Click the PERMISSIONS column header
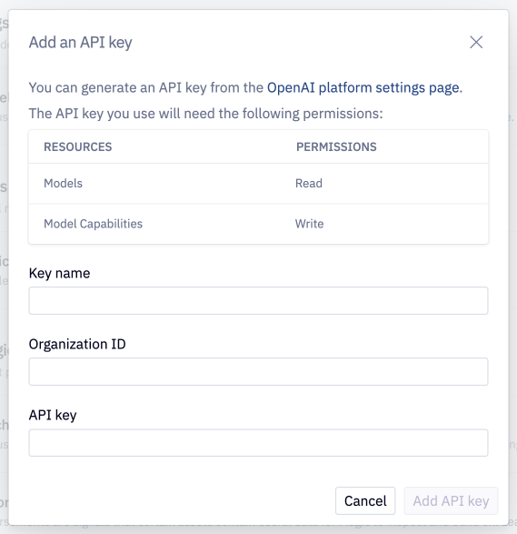The image size is (517, 534). click(x=336, y=146)
